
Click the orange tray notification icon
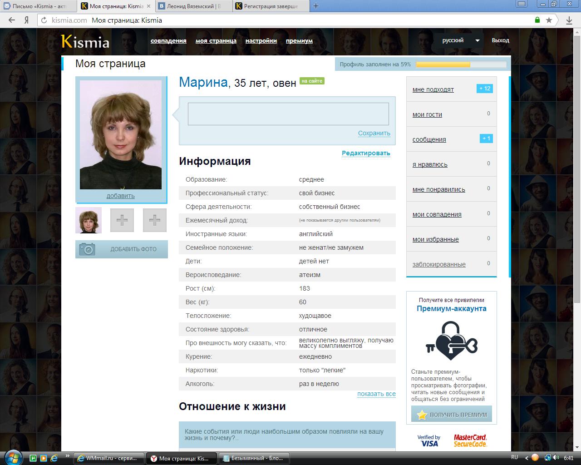click(x=535, y=457)
